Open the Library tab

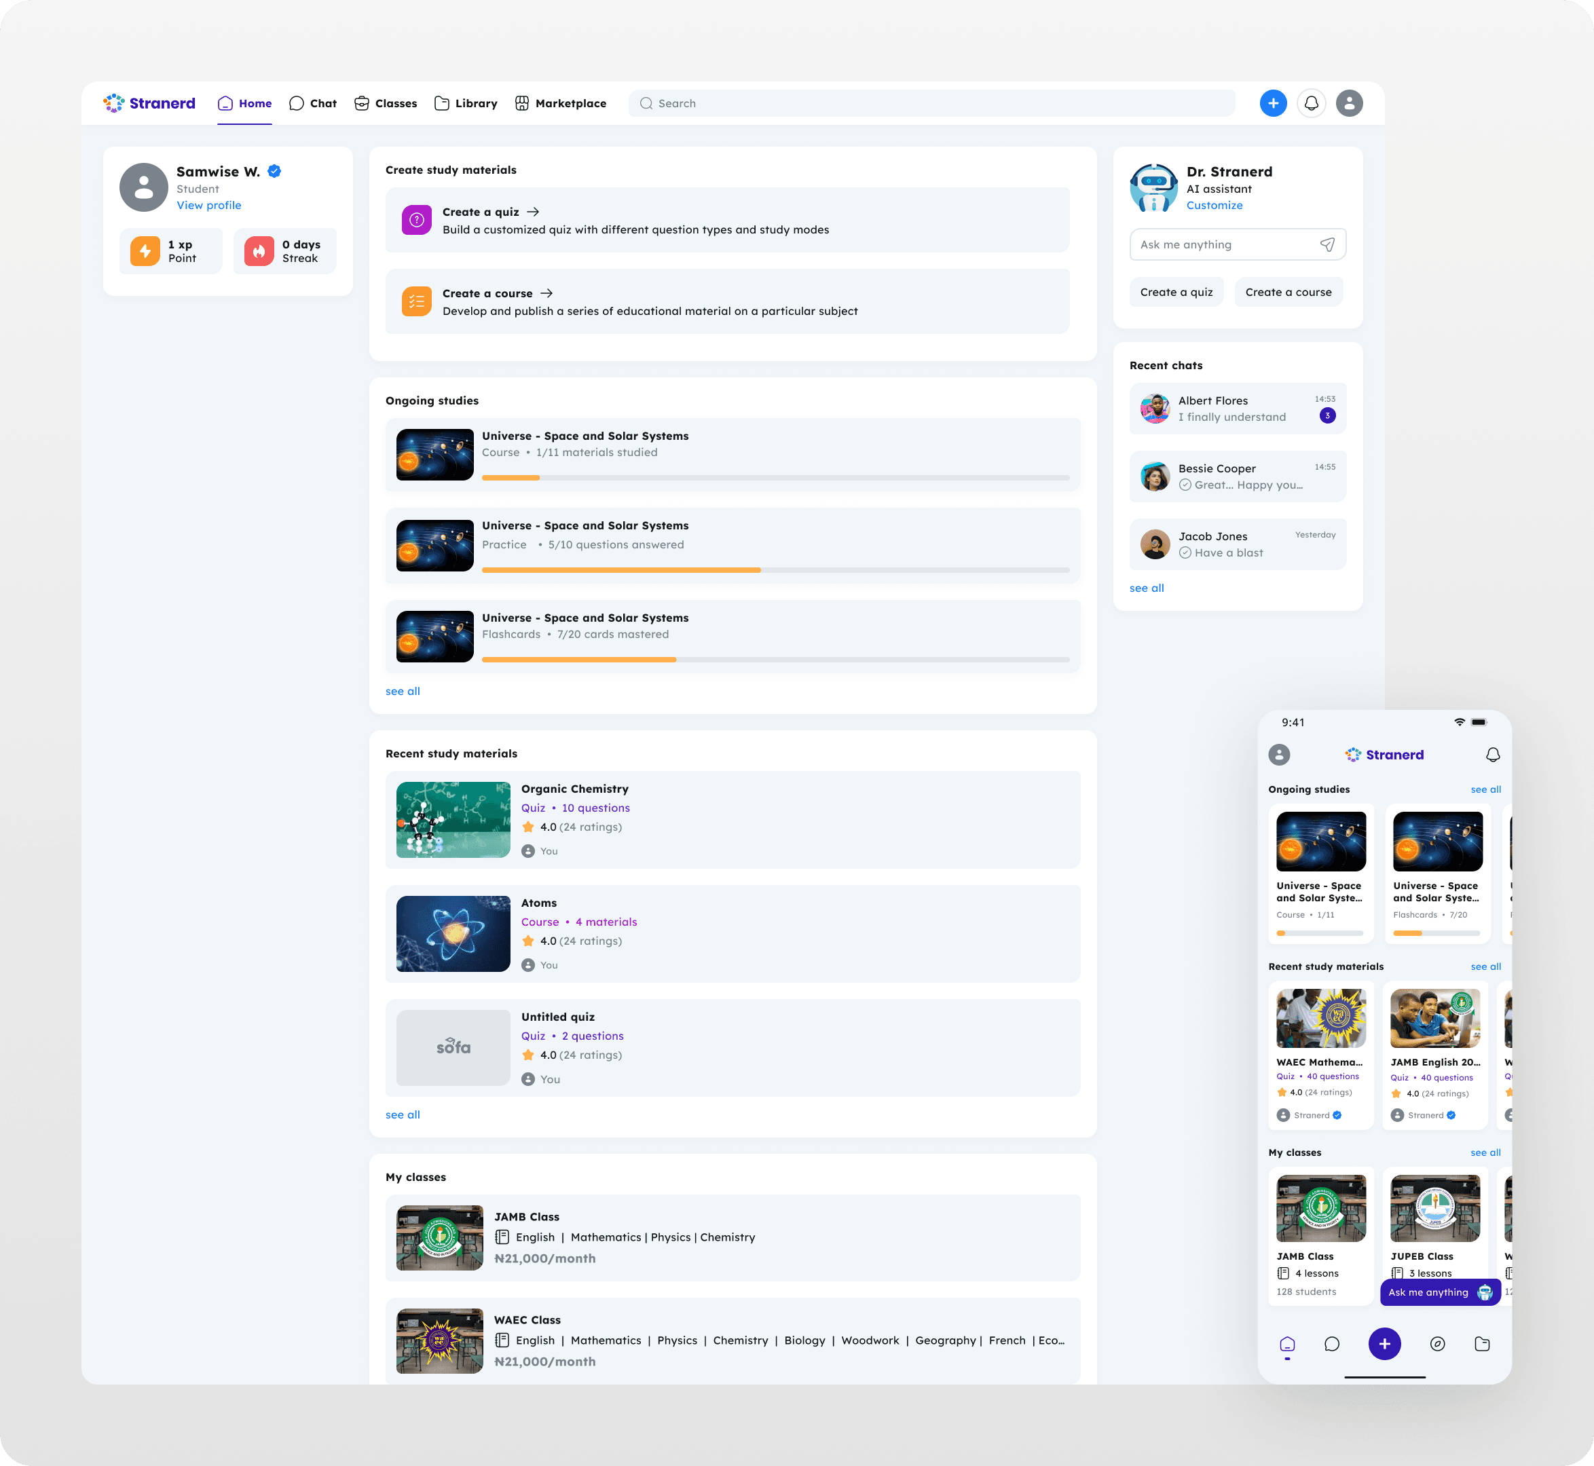click(x=466, y=103)
